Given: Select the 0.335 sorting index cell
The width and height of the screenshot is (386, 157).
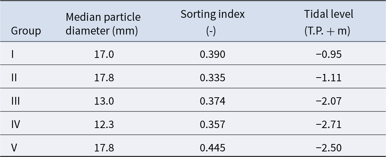Looking at the screenshot, I should (x=212, y=78).
